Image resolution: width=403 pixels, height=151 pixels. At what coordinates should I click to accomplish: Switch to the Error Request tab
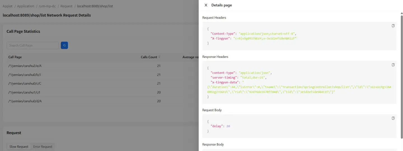(43, 147)
